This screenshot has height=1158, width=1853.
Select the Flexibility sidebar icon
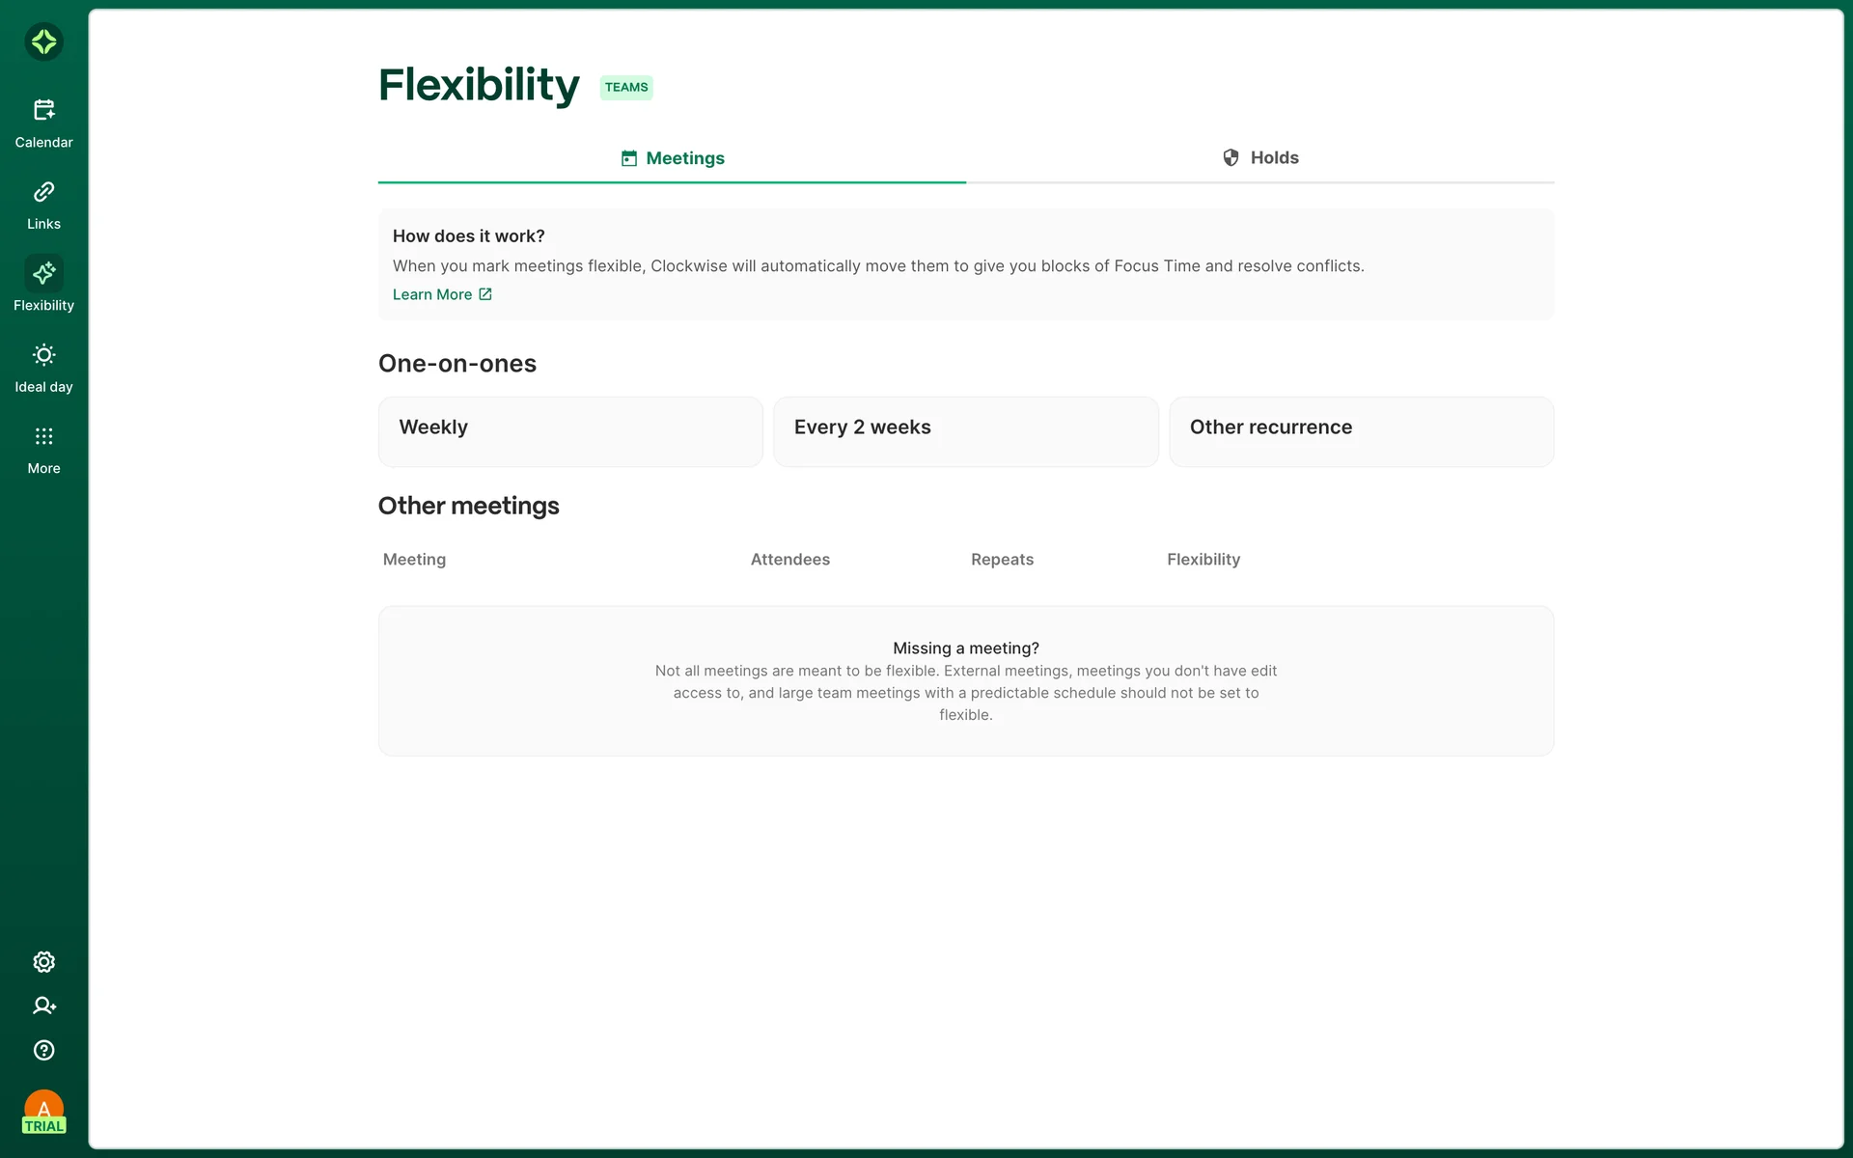pos(43,274)
